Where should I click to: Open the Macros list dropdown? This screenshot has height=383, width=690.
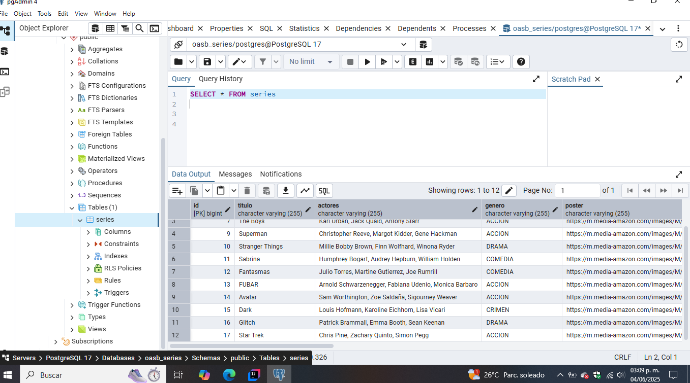(498, 62)
